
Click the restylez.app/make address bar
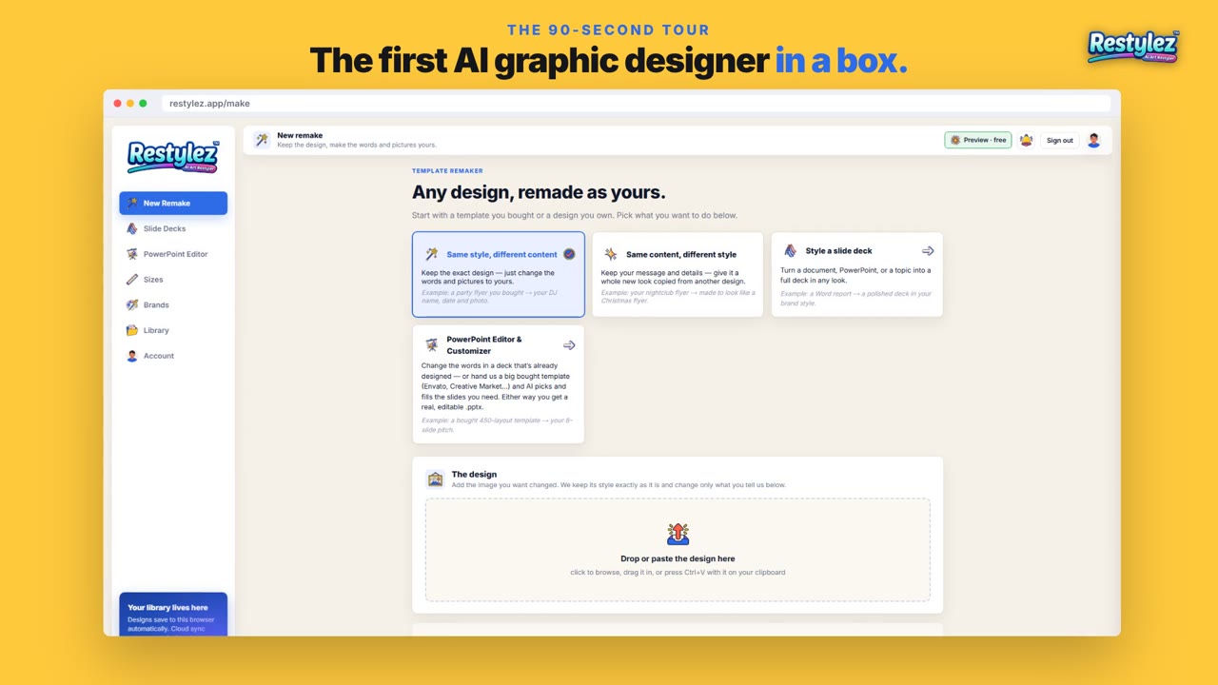click(636, 103)
